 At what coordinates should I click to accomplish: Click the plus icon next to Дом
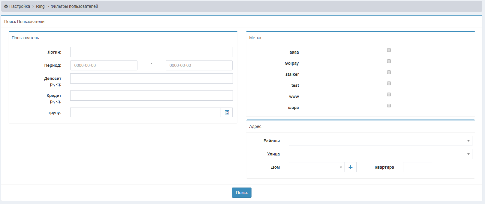pos(350,167)
